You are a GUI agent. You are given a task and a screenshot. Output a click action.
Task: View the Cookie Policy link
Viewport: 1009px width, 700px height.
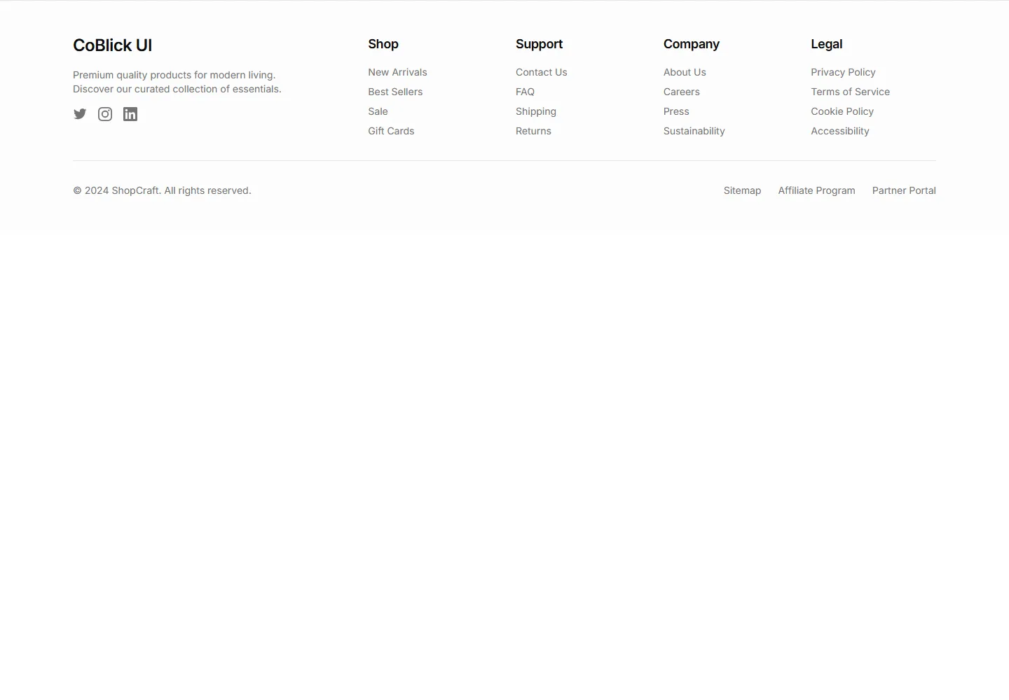tap(842, 111)
